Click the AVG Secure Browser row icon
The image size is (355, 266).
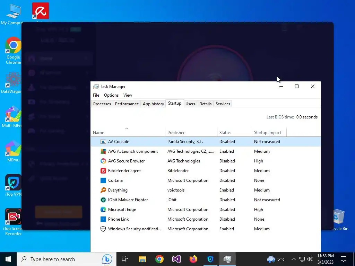point(103,161)
